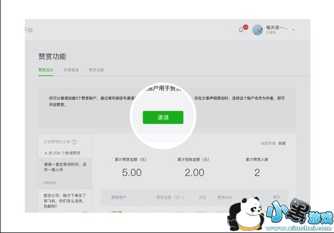Click the 晨曦 payee author link

click(282, 143)
